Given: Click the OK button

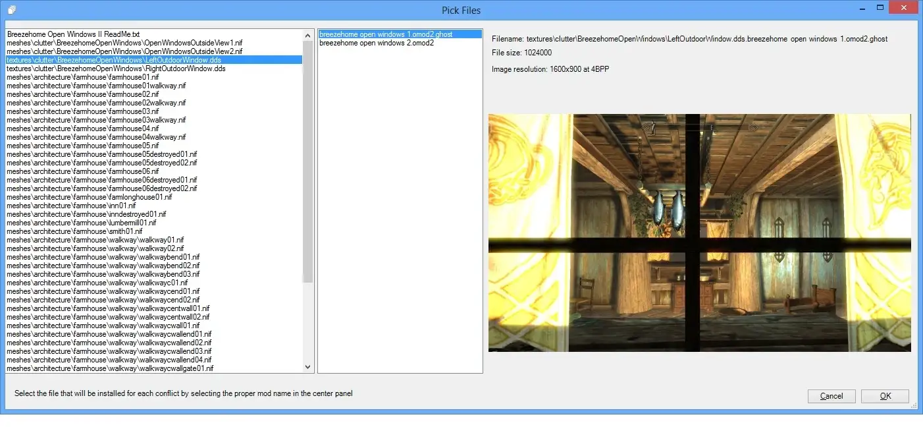Looking at the screenshot, I should tap(885, 396).
